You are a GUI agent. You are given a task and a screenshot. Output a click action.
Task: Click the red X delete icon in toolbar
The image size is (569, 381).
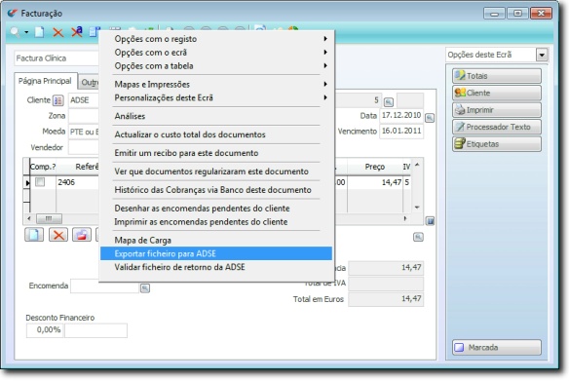point(58,33)
